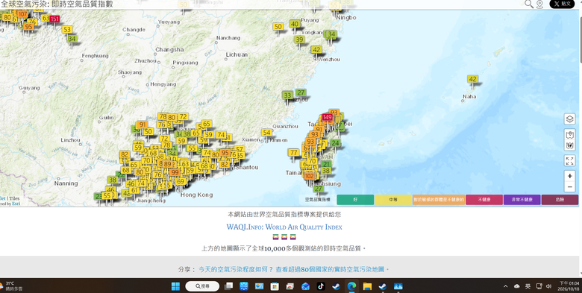Select the 42 marker near Wenzhou
This screenshot has width=582, height=293.
click(x=316, y=50)
